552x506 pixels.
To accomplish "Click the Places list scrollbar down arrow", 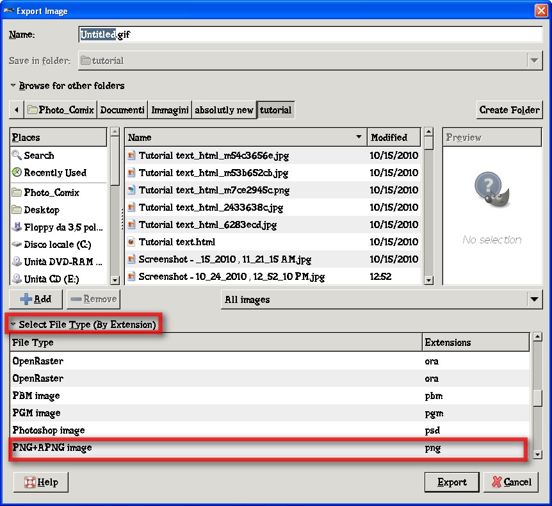I will click(115, 280).
